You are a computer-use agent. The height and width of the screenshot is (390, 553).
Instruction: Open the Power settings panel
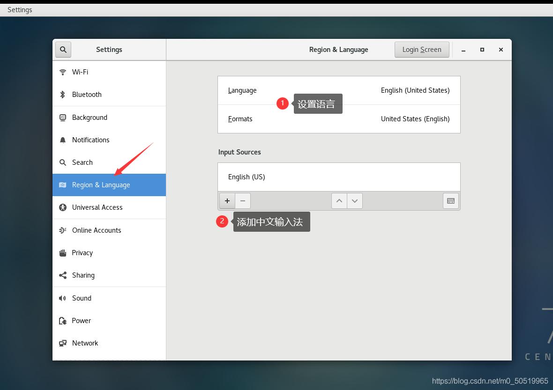click(x=63, y=321)
